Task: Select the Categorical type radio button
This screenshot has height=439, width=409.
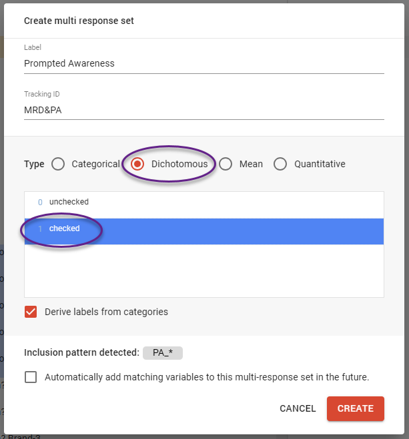Action: pos(58,164)
